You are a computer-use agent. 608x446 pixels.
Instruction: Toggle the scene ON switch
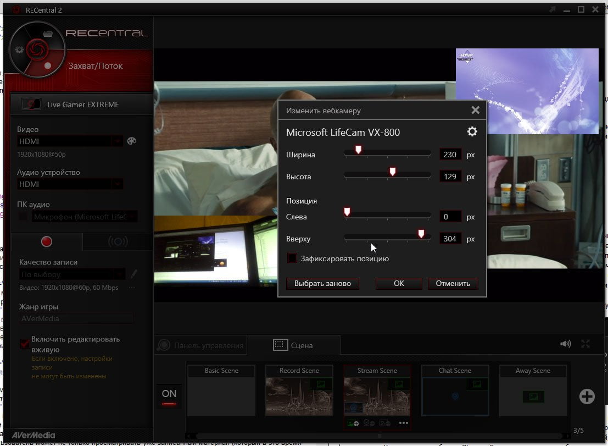coord(169,397)
